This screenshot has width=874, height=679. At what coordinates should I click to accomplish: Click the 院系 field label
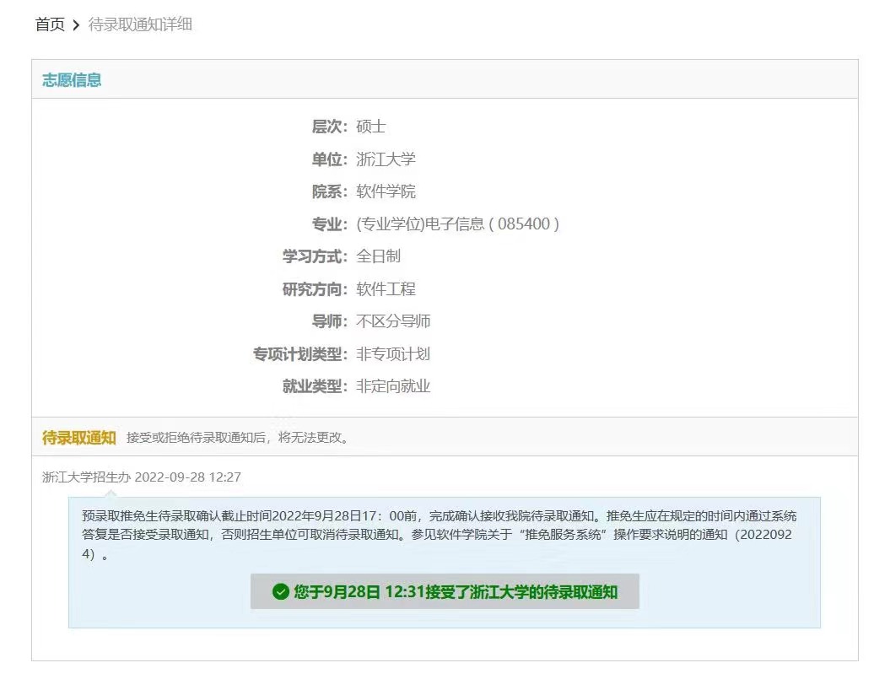pyautogui.click(x=329, y=191)
